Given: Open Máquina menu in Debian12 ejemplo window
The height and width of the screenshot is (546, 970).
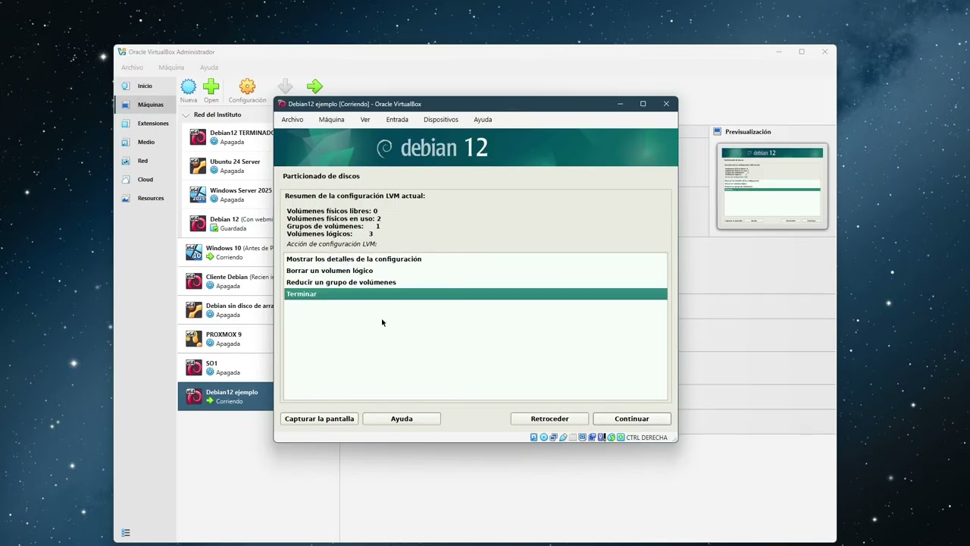Looking at the screenshot, I should tap(331, 120).
